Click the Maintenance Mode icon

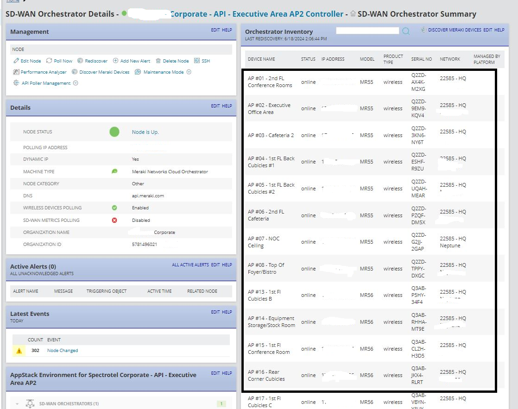click(138, 72)
